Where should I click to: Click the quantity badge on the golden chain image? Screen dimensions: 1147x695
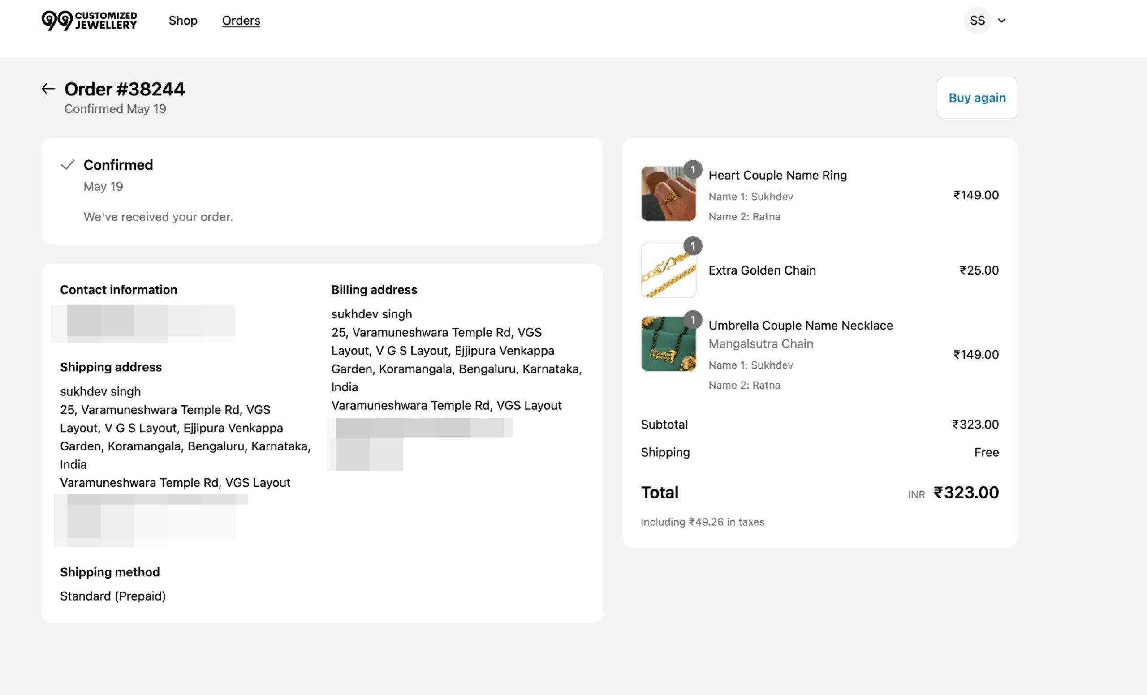pyautogui.click(x=693, y=245)
